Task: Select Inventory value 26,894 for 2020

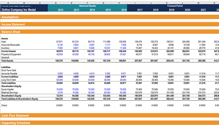Action: [186, 48]
